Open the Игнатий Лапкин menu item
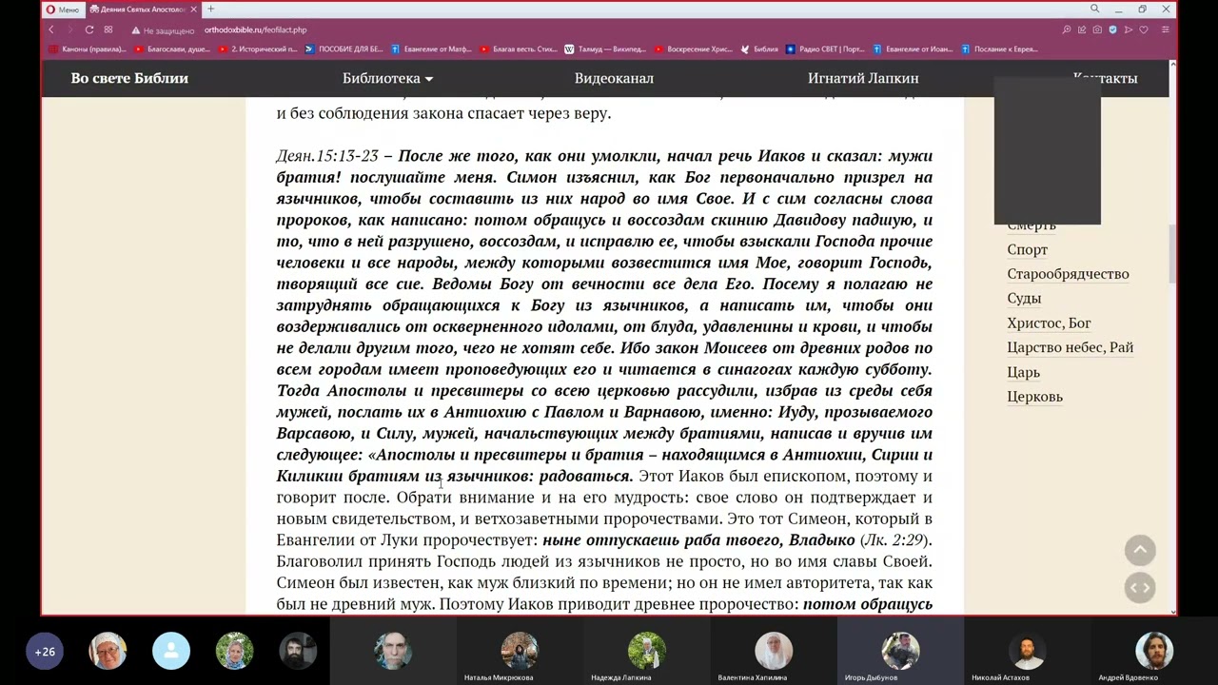 [x=863, y=78]
